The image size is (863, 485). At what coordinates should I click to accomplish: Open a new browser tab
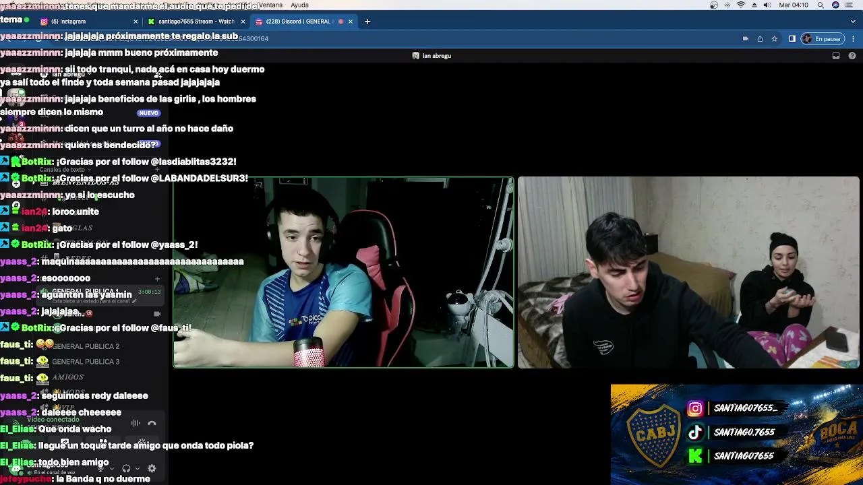pyautogui.click(x=367, y=22)
